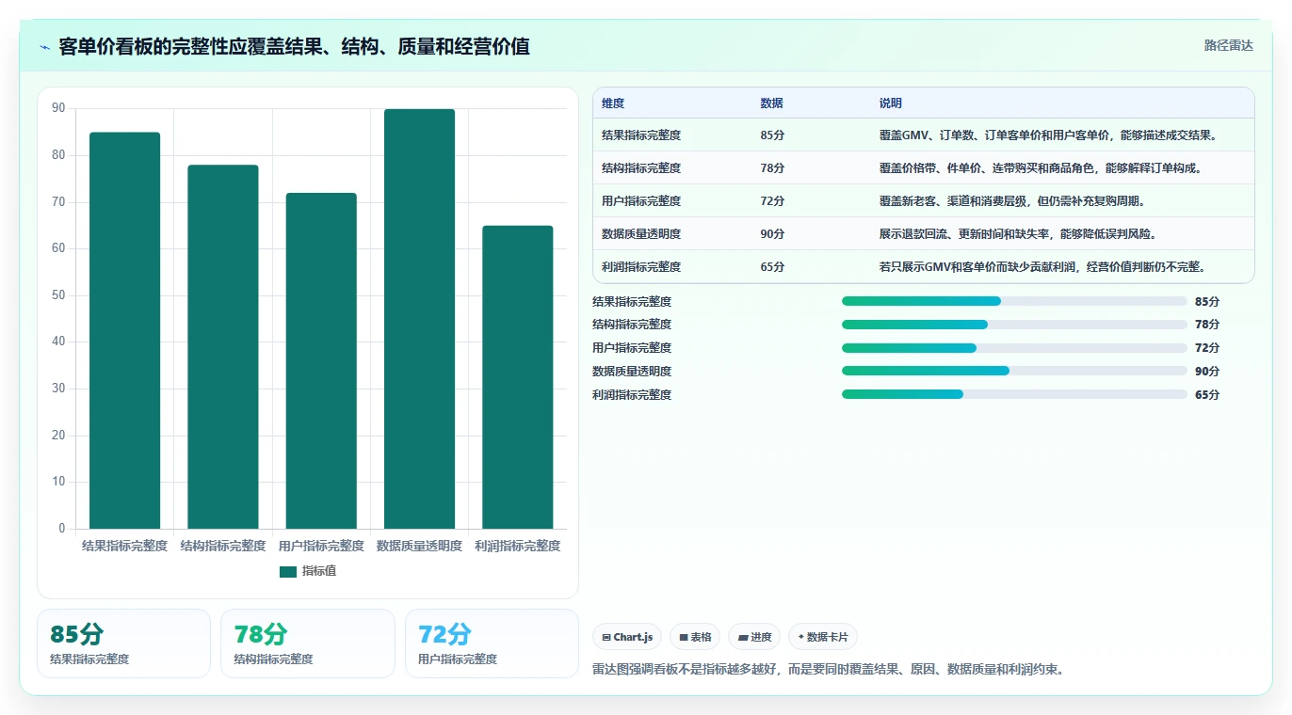The height and width of the screenshot is (715, 1292).
Task: Click the 65分 value beside the progress bar
Action: 1207,395
